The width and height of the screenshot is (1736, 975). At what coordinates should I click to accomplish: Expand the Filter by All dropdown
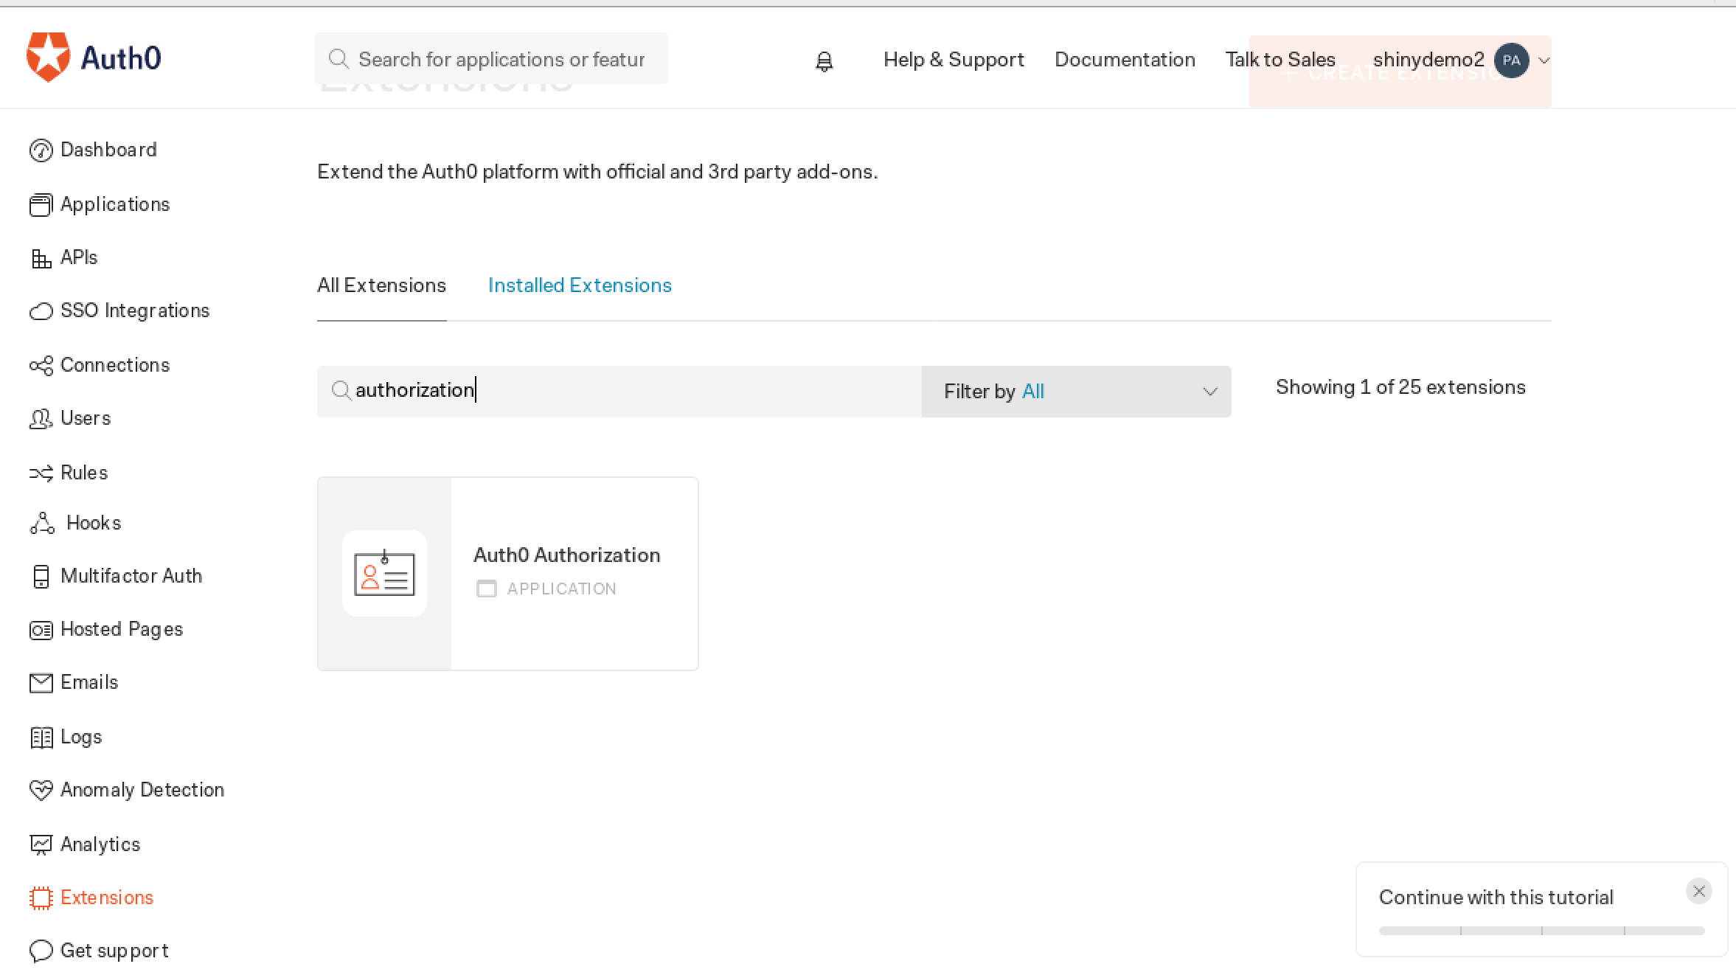pos(1075,392)
